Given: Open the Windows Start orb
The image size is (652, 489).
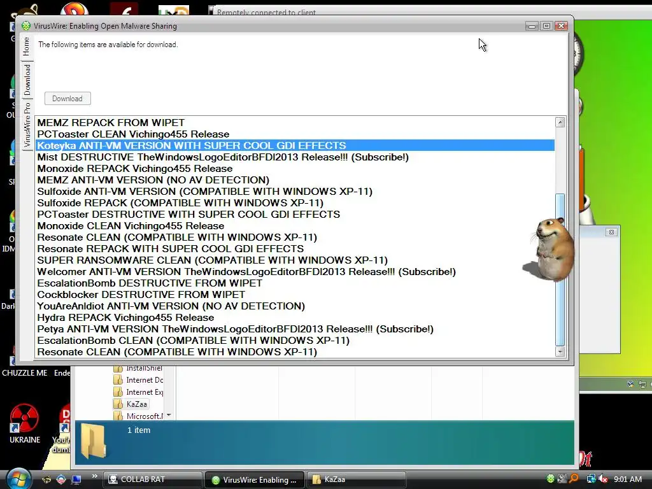Looking at the screenshot, I should pyautogui.click(x=17, y=479).
